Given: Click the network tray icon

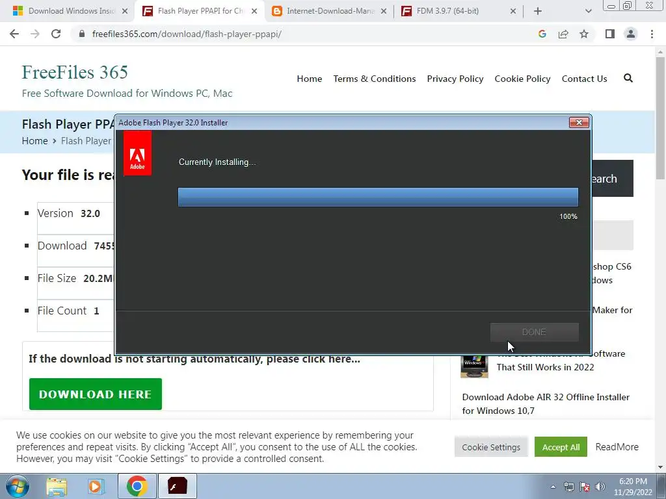Looking at the screenshot, I should tap(568, 487).
